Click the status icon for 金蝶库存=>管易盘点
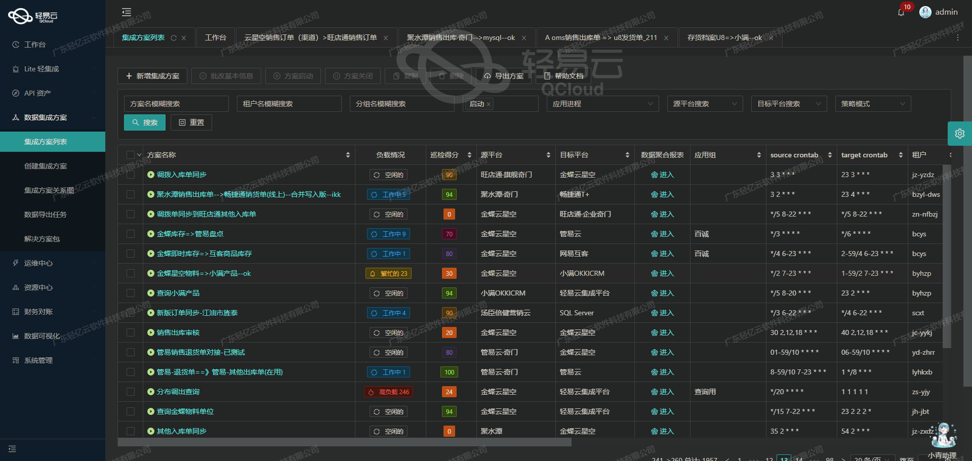The width and height of the screenshot is (972, 461). [150, 234]
